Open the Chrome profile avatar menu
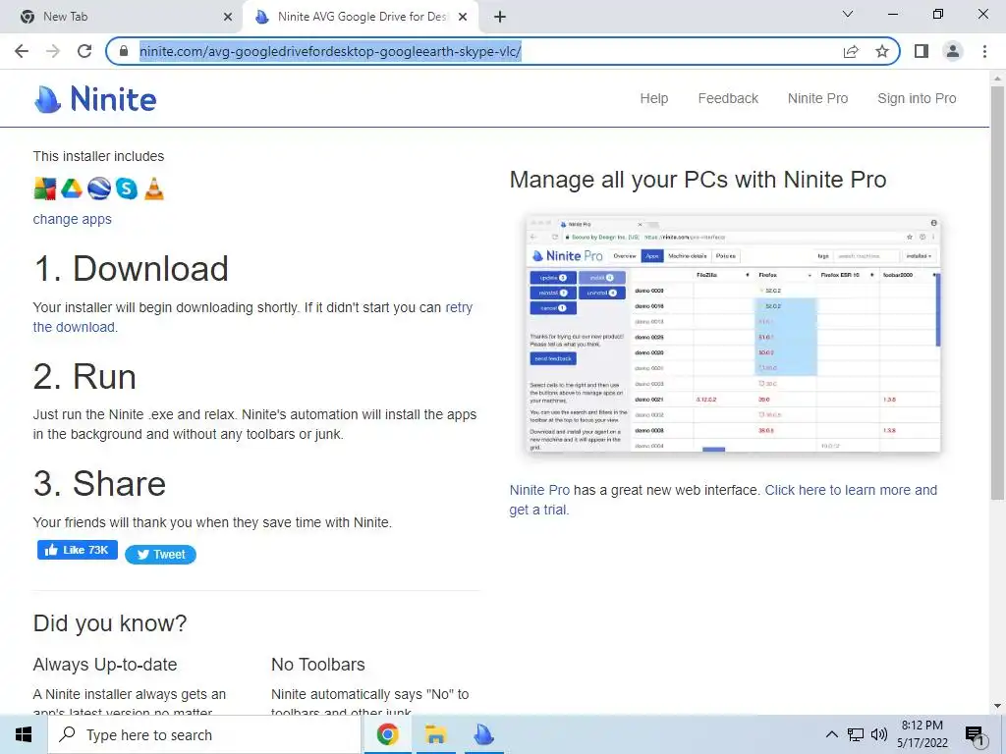Viewport: 1006px width, 754px height. point(953,51)
